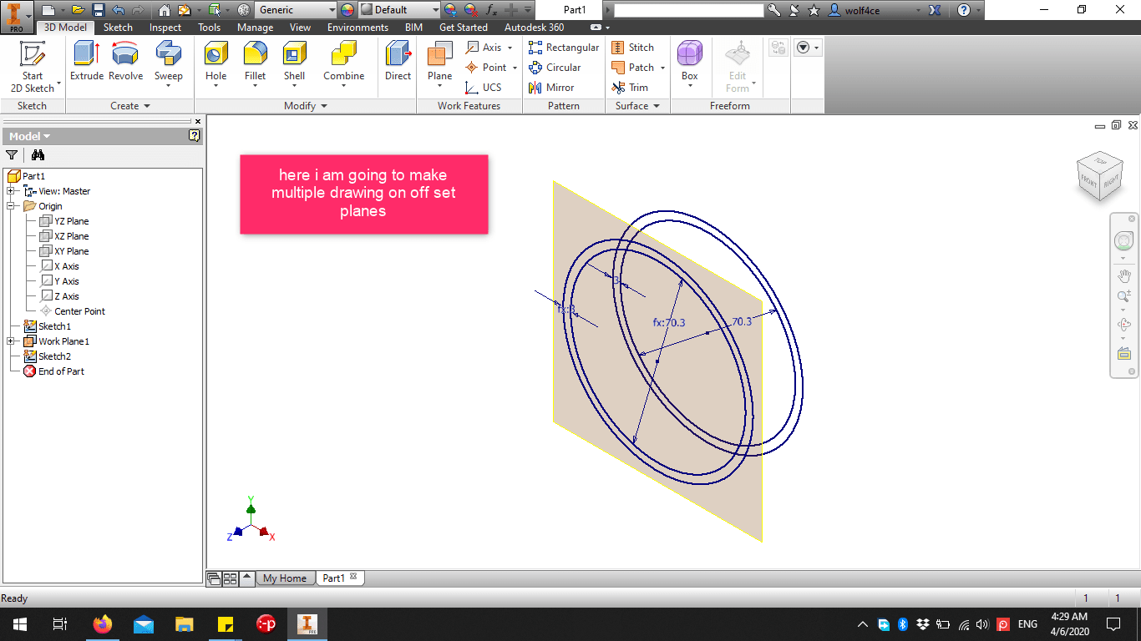
Task: Open the Appearance dropdown showing Default
Action: [x=399, y=10]
